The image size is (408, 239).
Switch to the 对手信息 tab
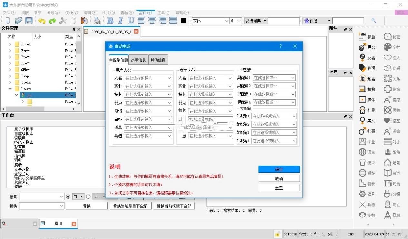[138, 60]
